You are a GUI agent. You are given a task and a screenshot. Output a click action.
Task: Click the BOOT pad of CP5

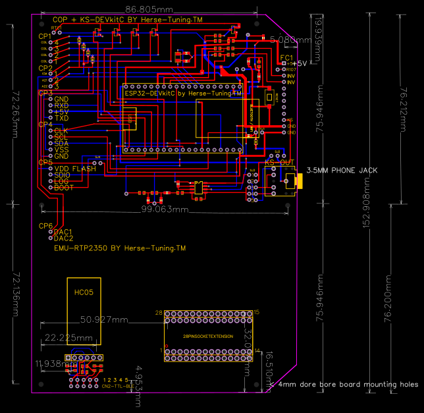tap(51, 188)
